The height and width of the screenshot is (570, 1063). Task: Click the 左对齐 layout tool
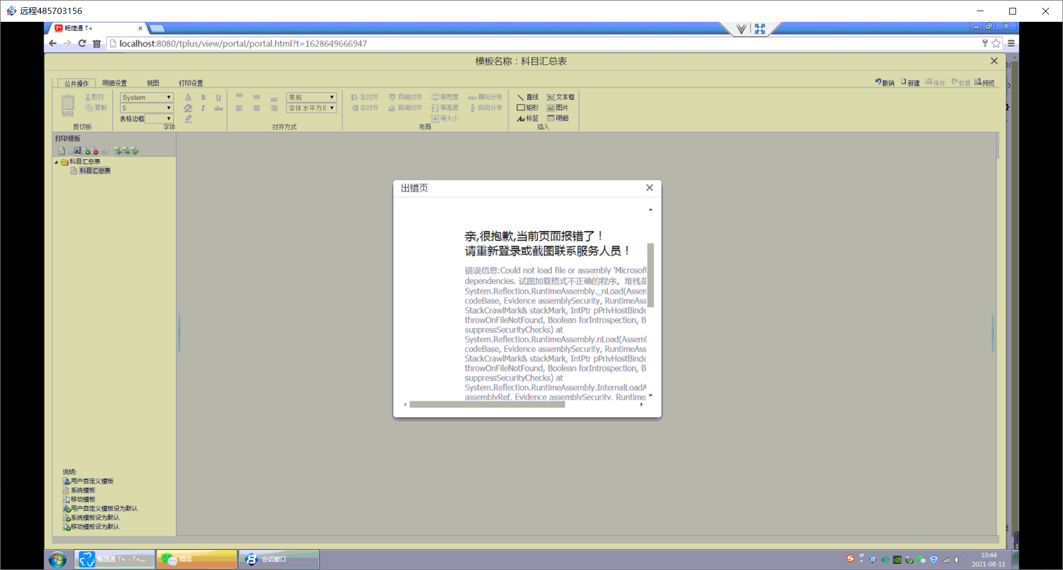(x=365, y=97)
